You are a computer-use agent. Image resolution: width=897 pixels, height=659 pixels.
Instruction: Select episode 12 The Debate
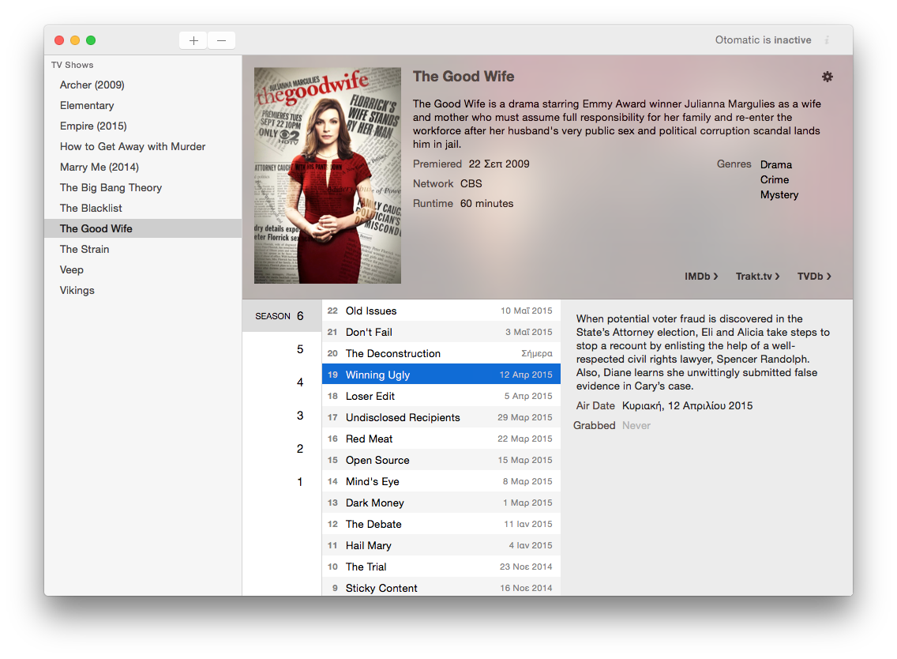(441, 524)
